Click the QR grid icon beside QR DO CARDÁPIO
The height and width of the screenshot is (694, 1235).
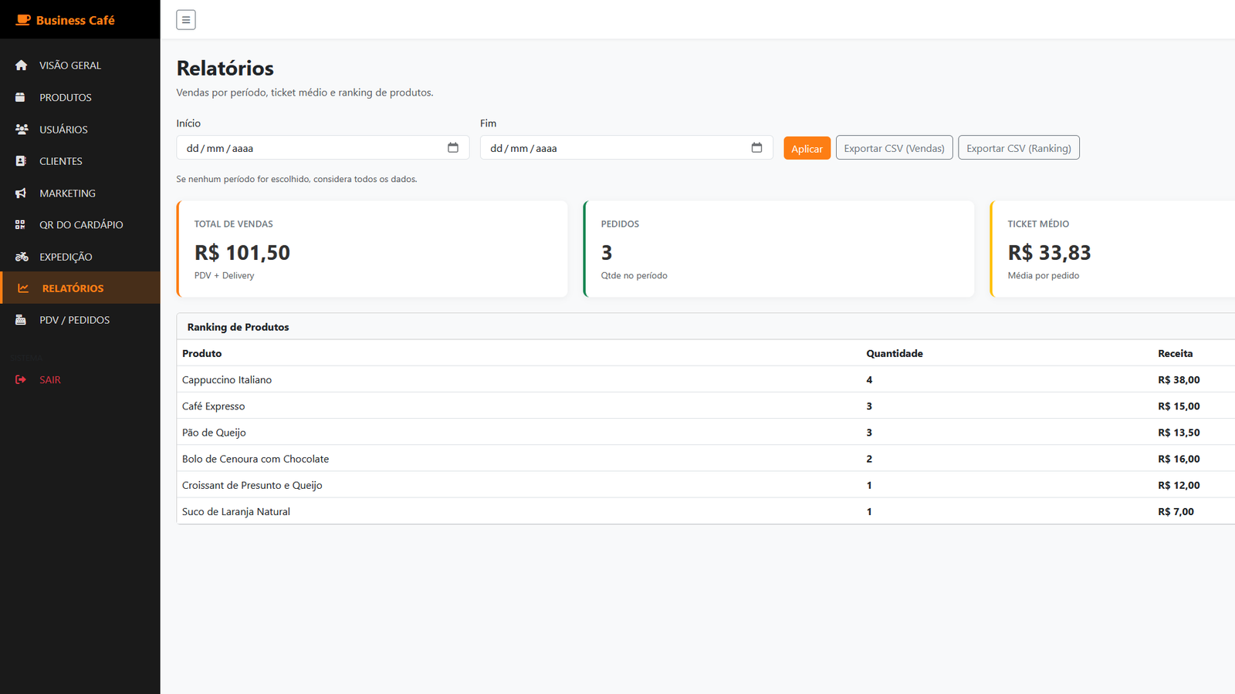pos(21,224)
